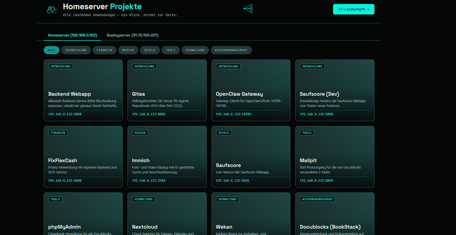Click the TOOLS tag on Mailpit card
The height and width of the screenshot is (235, 456).
[307, 133]
